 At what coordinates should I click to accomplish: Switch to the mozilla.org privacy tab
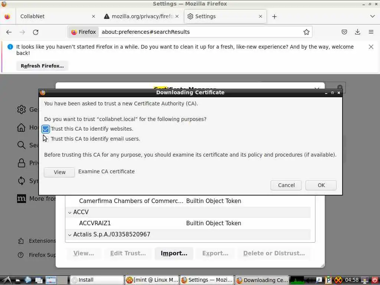coord(141,16)
